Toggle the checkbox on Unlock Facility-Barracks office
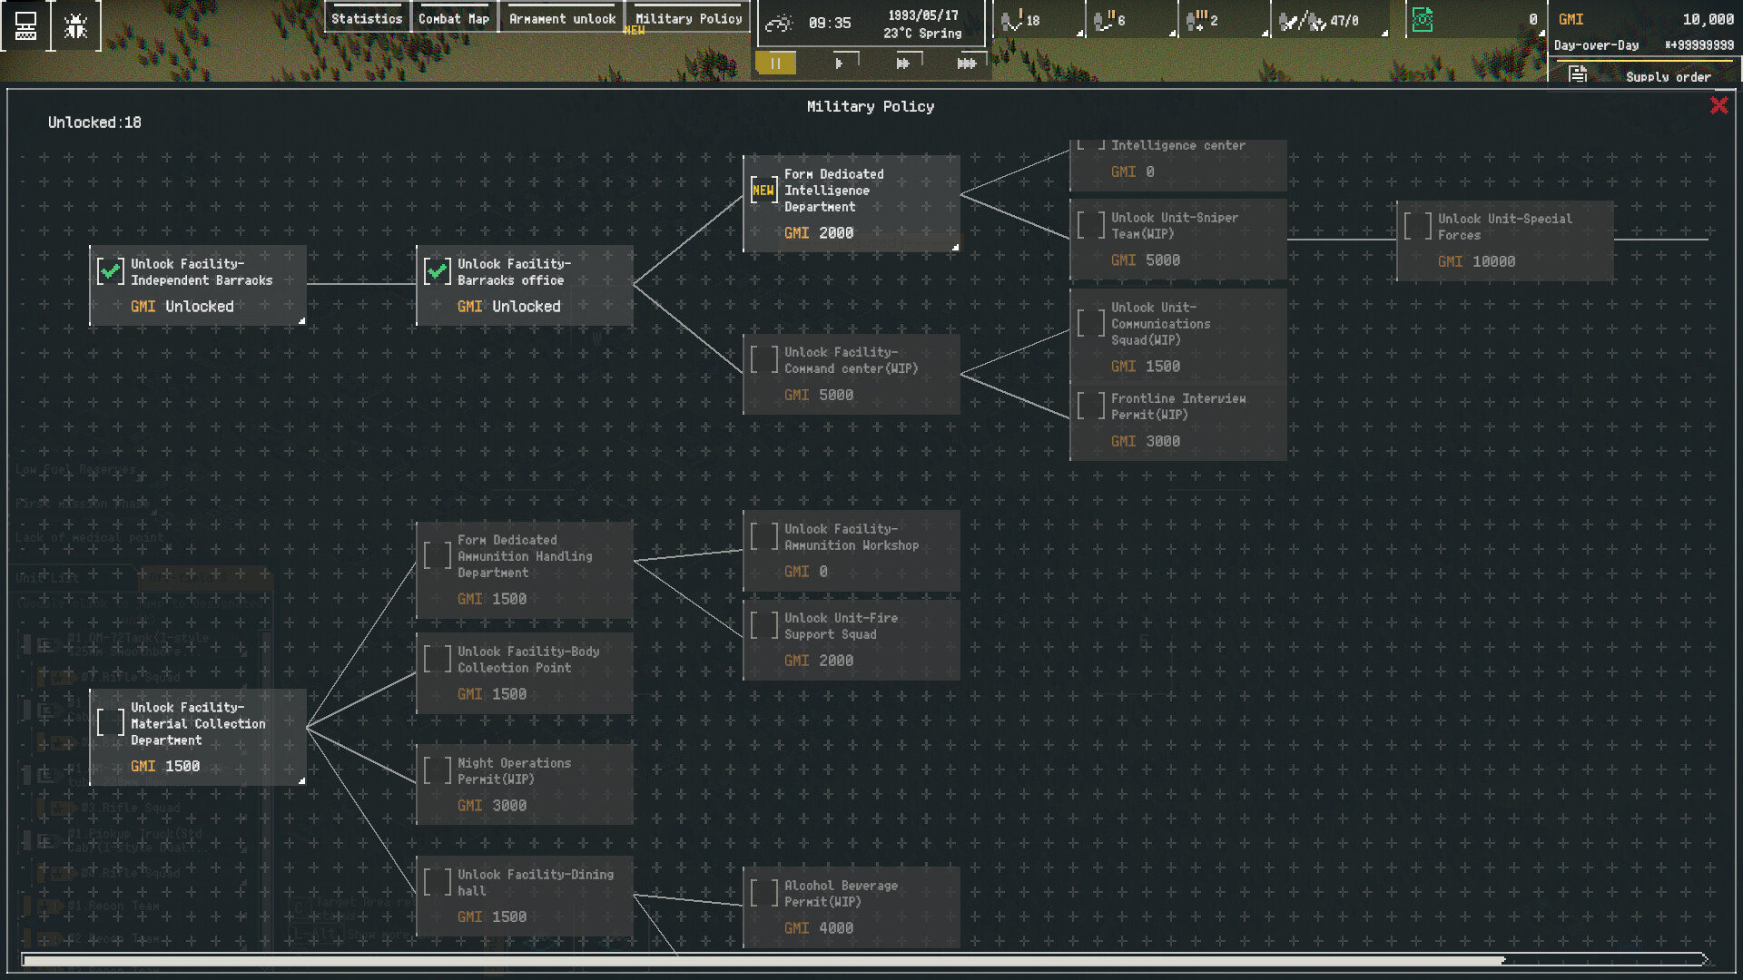This screenshot has height=980, width=1743. point(438,270)
